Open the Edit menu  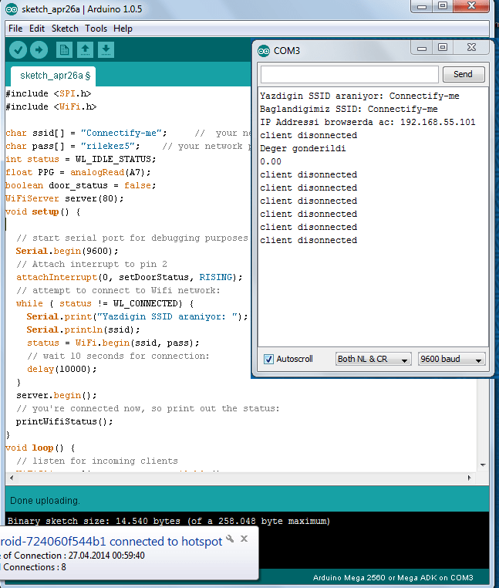click(x=37, y=29)
